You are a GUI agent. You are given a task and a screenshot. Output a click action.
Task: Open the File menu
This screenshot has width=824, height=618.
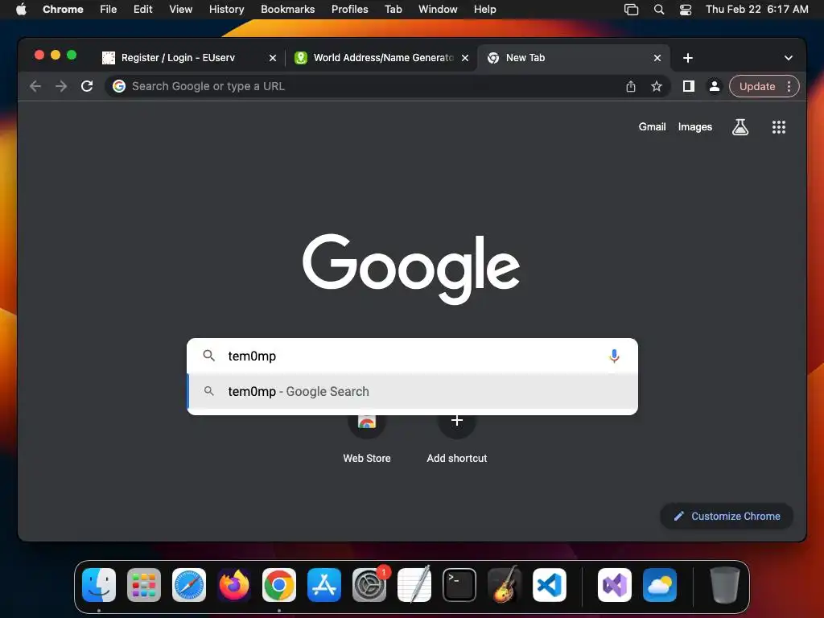pyautogui.click(x=109, y=10)
